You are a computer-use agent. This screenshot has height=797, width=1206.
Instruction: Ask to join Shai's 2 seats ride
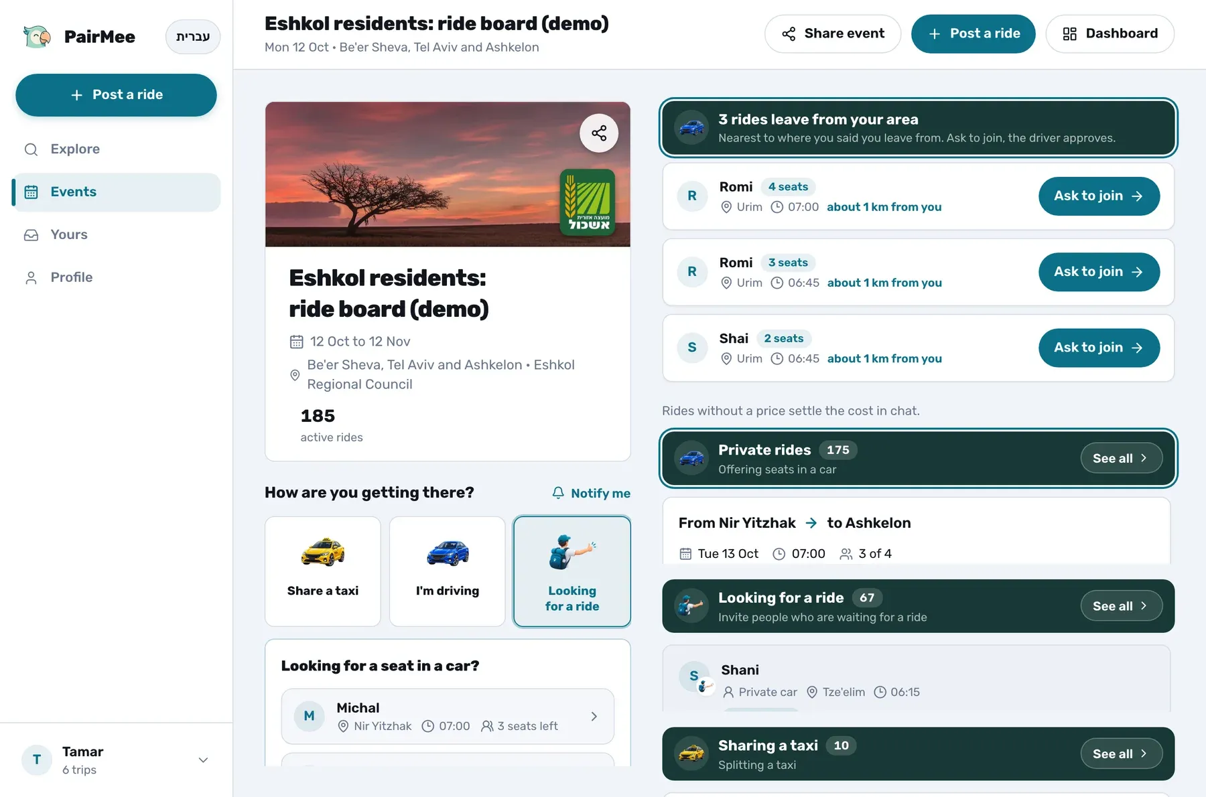(1099, 348)
